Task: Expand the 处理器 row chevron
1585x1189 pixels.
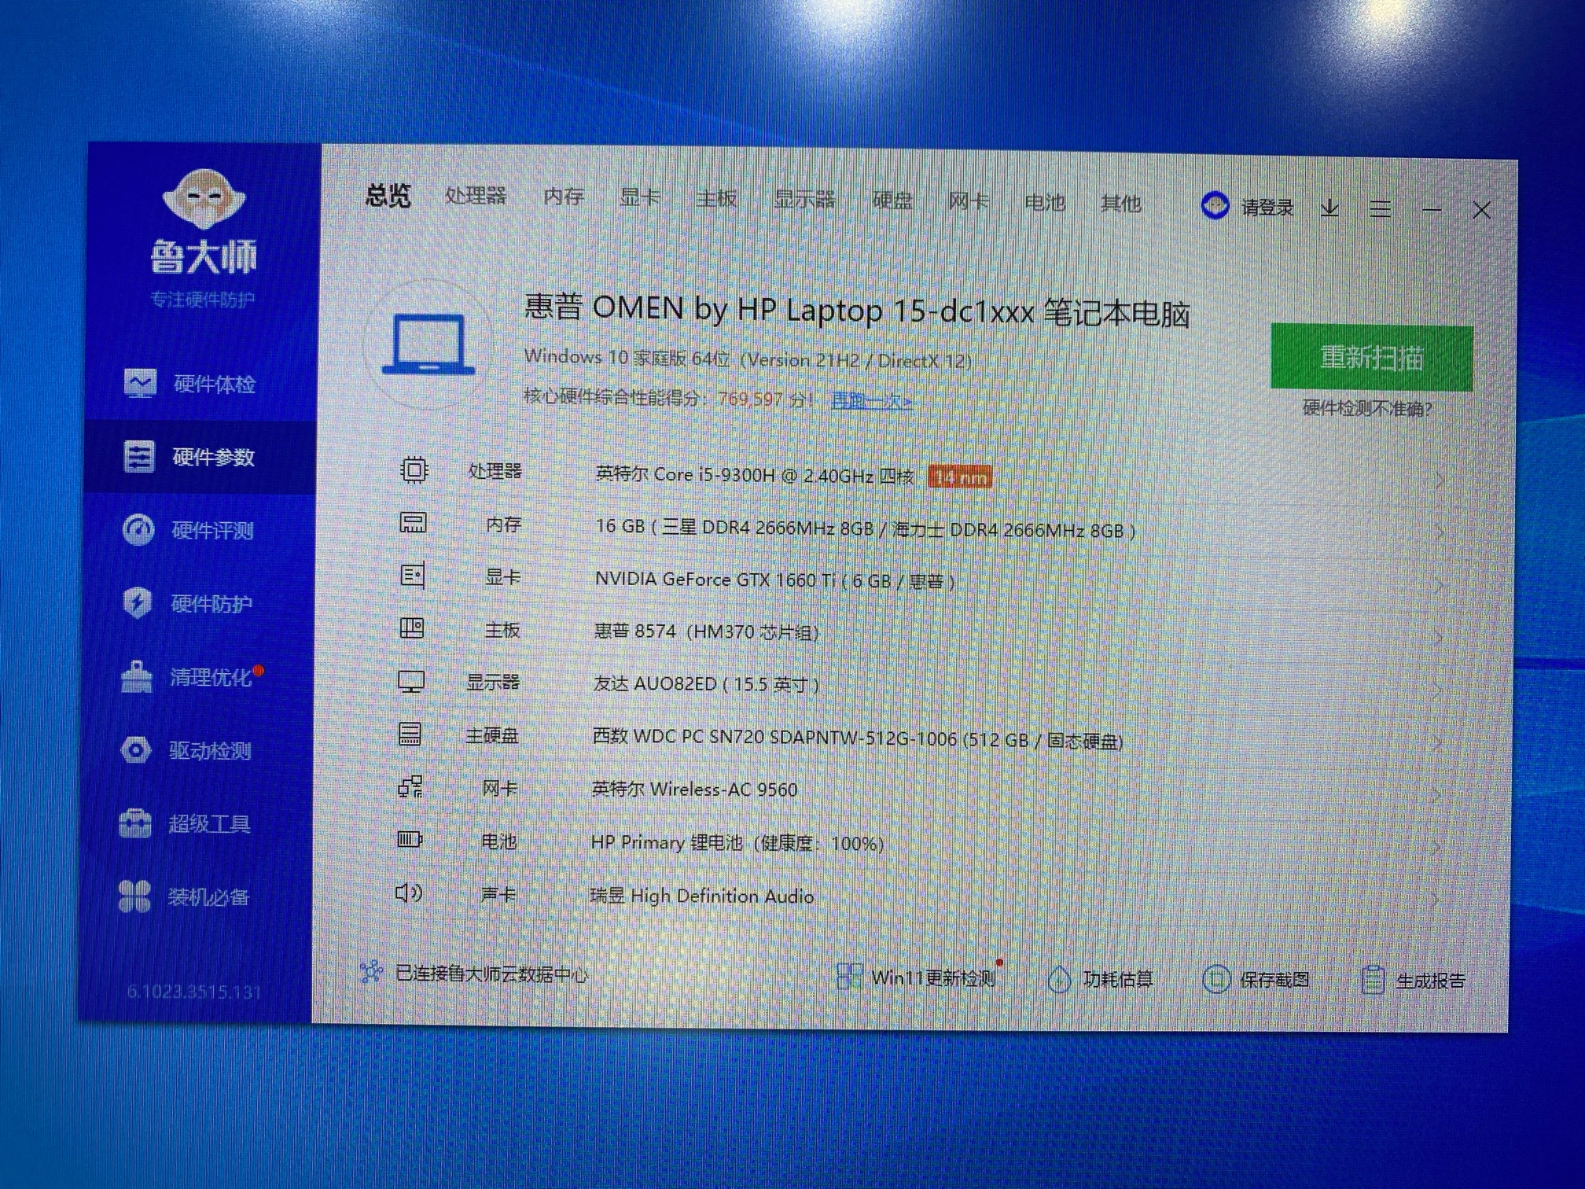Action: [1440, 480]
